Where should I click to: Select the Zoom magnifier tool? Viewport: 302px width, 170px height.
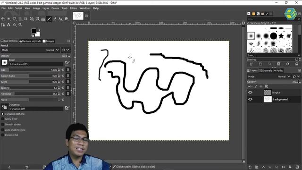pos(20,25)
